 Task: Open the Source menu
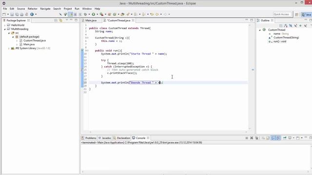21,9
